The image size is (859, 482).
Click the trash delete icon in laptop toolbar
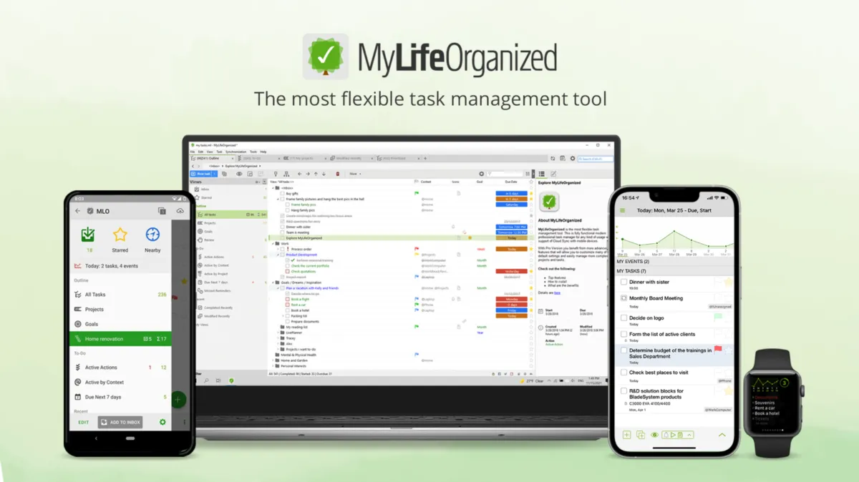pos(338,174)
